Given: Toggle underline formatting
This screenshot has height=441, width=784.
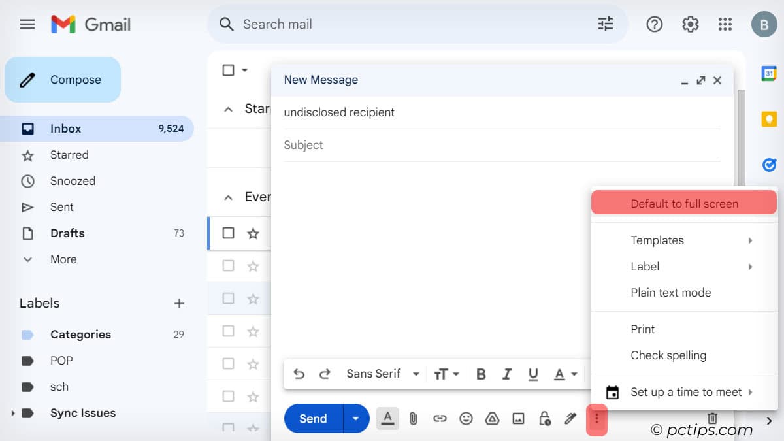Looking at the screenshot, I should 533,374.
